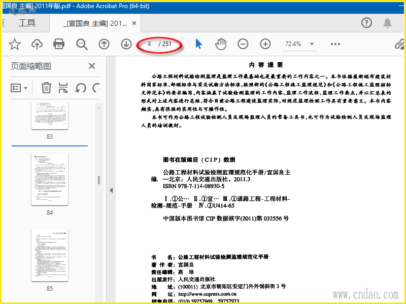Select the open PDF document tab
This screenshot has height=304, width=406.
[x=95, y=23]
